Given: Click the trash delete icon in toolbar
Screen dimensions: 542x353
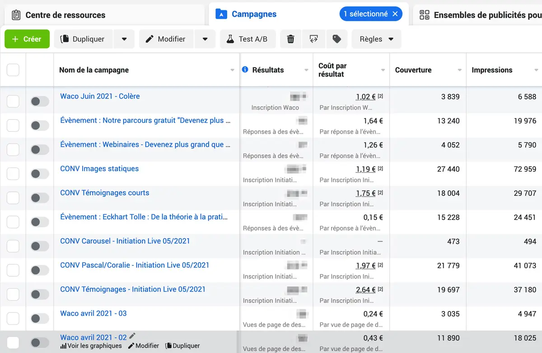Looking at the screenshot, I should (x=291, y=39).
